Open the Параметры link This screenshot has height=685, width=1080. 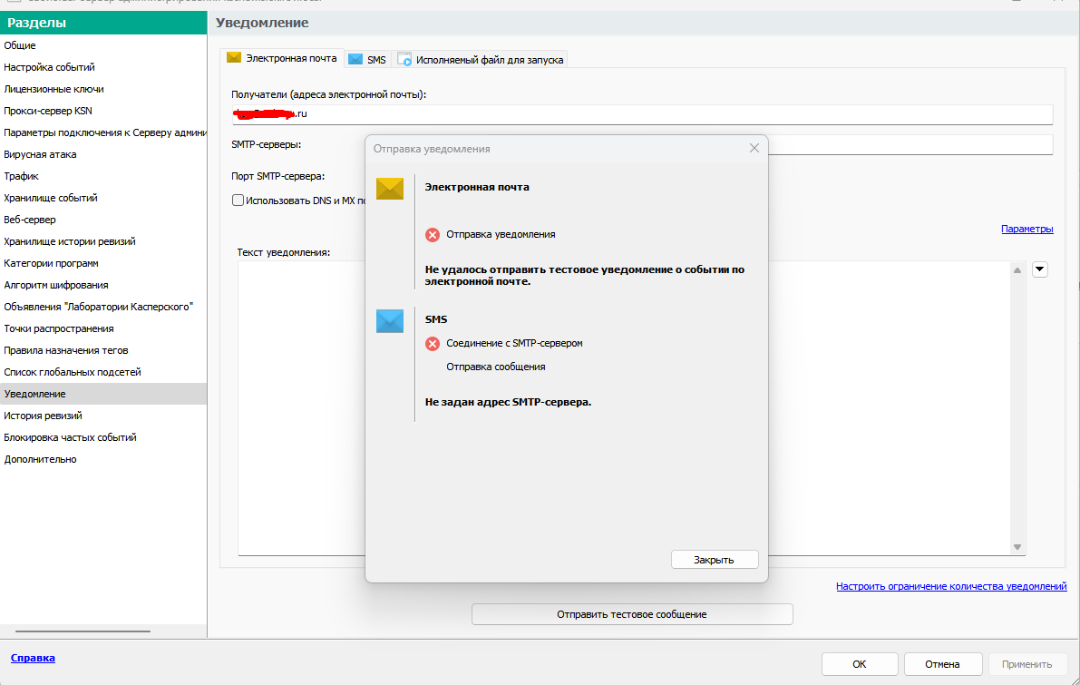coord(1027,229)
